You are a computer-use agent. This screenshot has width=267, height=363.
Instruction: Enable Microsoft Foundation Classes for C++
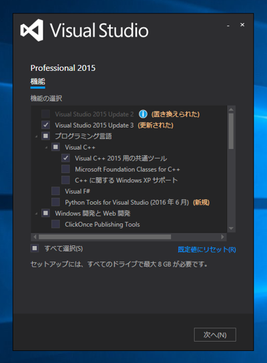[65, 169]
